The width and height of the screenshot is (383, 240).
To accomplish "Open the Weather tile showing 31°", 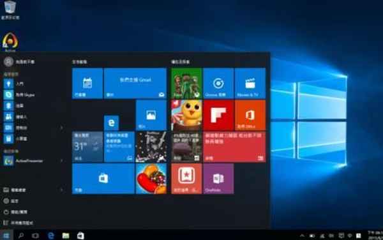I will [x=87, y=147].
